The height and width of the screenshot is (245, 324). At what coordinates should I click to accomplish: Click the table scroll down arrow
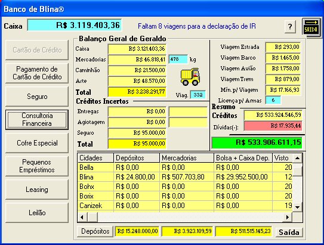[298, 207]
